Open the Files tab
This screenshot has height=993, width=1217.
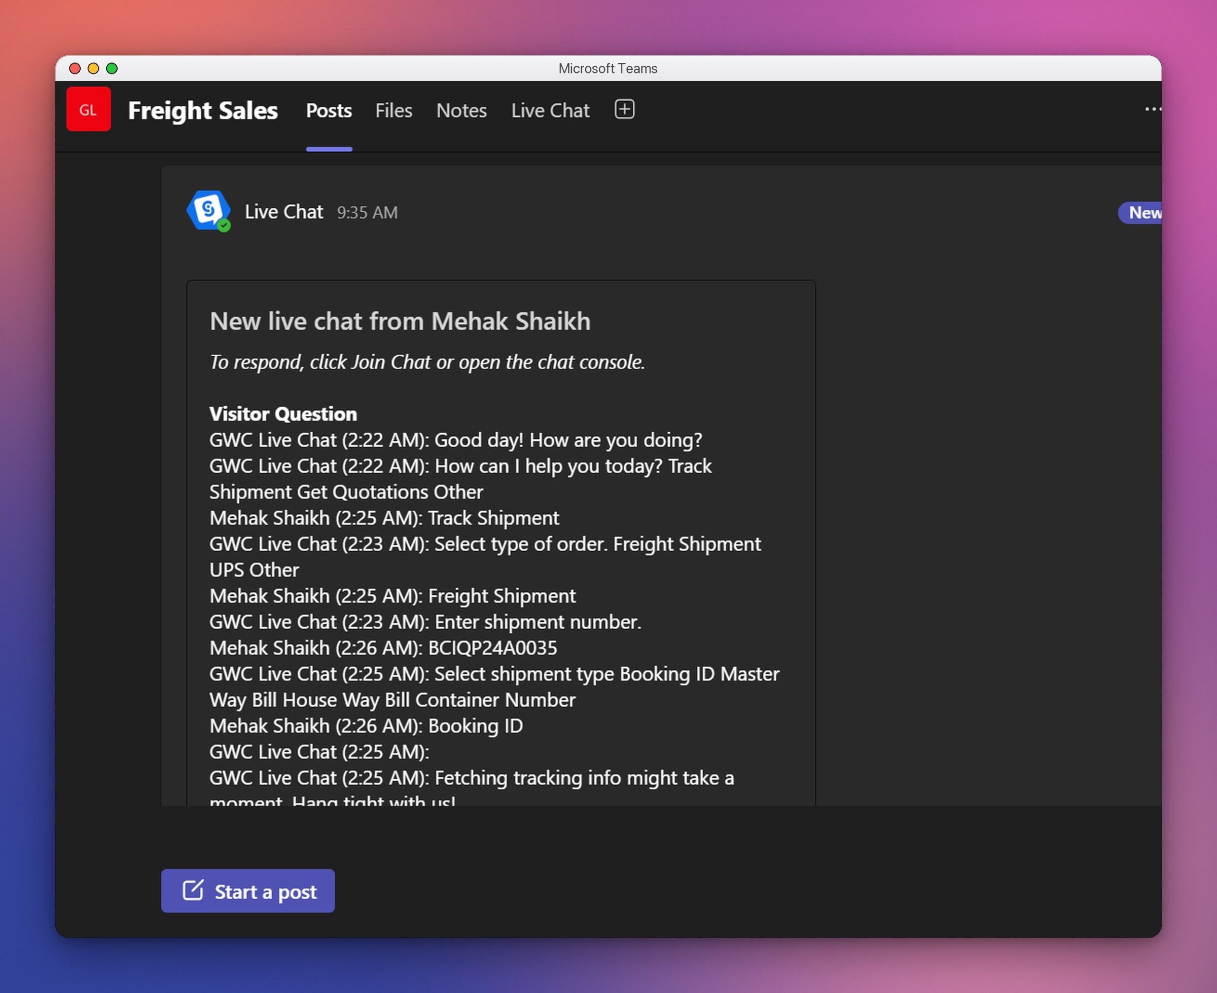393,110
